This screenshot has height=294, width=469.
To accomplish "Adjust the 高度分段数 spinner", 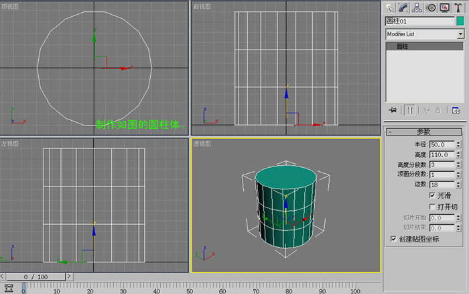I will (458, 165).
